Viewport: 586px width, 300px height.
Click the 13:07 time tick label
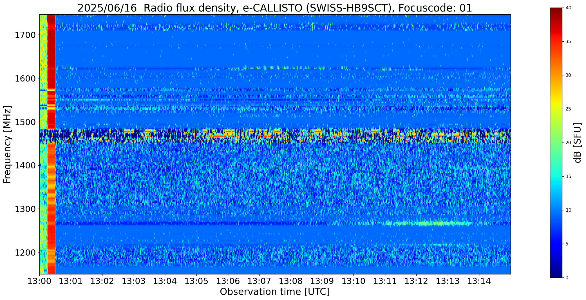(x=259, y=281)
